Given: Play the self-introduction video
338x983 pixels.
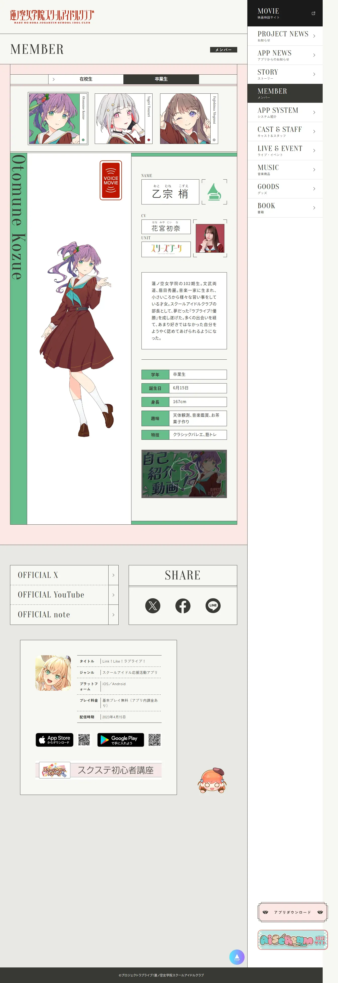Looking at the screenshot, I should (184, 474).
